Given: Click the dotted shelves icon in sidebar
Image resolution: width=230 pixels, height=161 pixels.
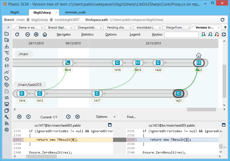Looking at the screenshot, I should tap(7, 91).
